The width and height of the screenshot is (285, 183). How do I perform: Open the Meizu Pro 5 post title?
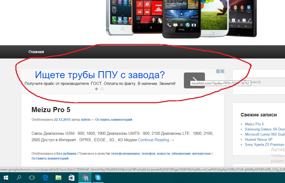[51, 110]
